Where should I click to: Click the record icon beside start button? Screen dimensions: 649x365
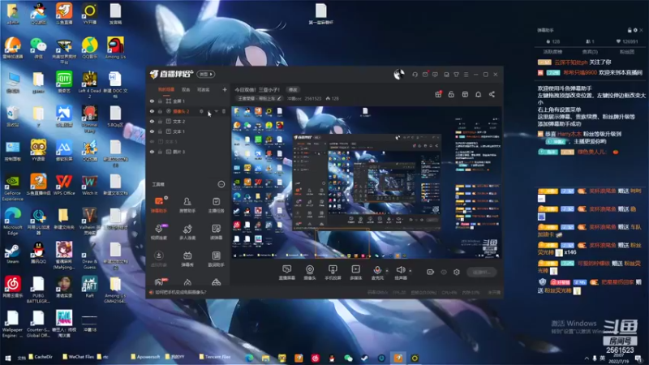[x=431, y=272]
